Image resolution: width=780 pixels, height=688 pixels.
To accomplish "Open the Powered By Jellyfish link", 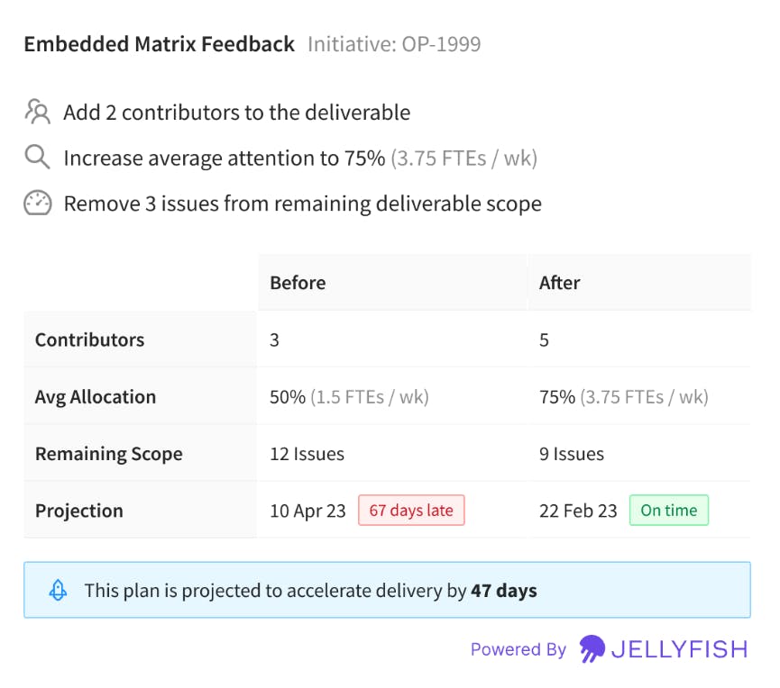I will pos(609,648).
